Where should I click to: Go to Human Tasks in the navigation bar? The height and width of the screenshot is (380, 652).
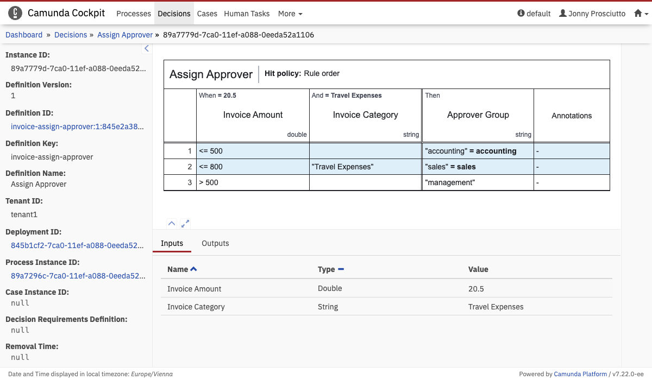(247, 14)
